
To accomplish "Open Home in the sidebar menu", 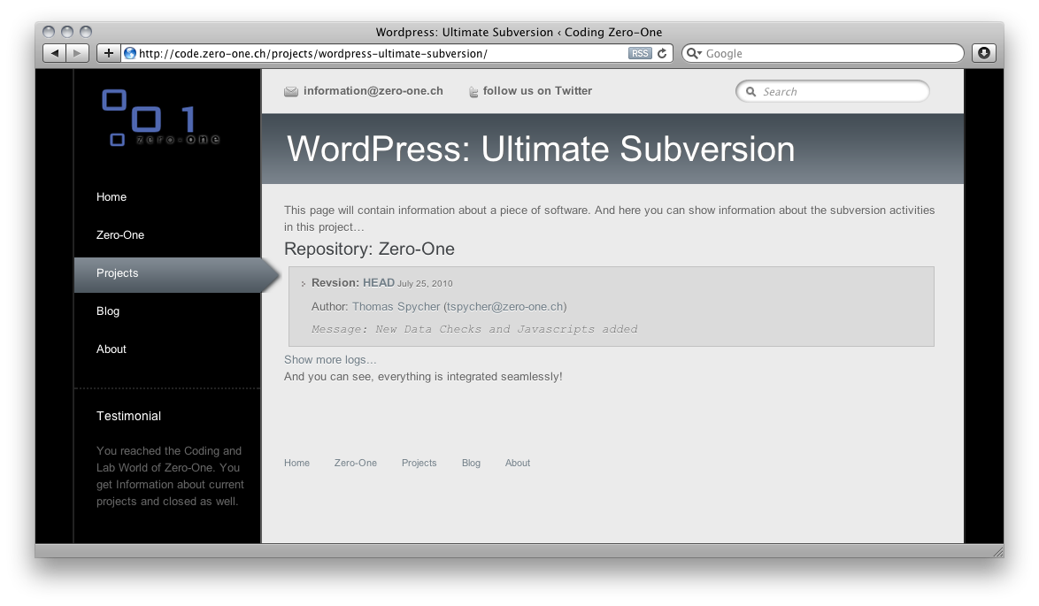I will tap(112, 196).
